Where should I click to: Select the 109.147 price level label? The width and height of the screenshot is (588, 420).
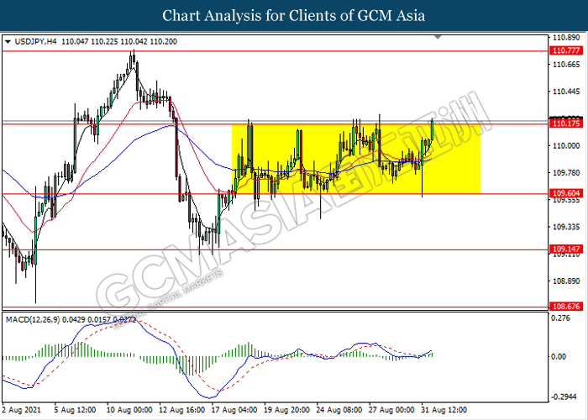566,249
